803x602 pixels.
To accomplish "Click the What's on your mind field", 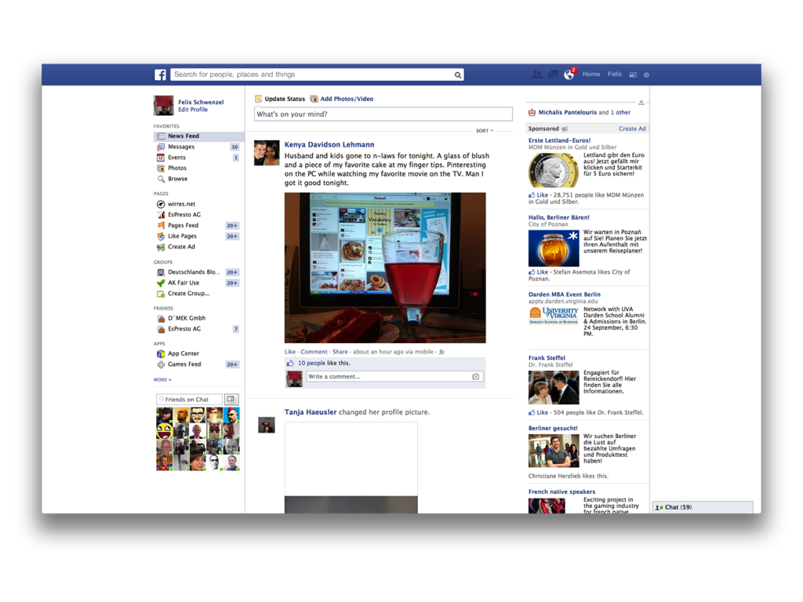I will click(383, 114).
